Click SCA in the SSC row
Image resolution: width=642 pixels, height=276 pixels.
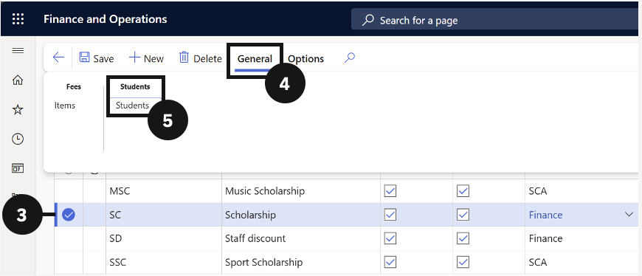click(538, 262)
